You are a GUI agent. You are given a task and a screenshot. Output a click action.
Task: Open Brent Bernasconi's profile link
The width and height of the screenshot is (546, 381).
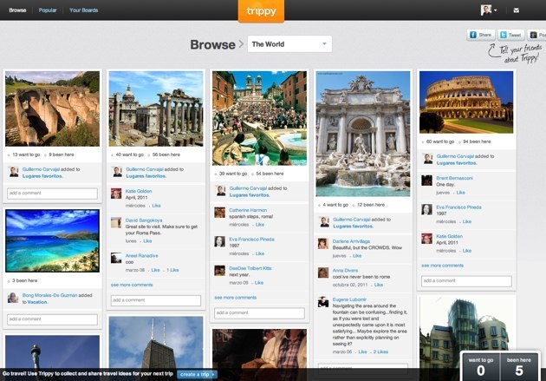tap(454, 178)
